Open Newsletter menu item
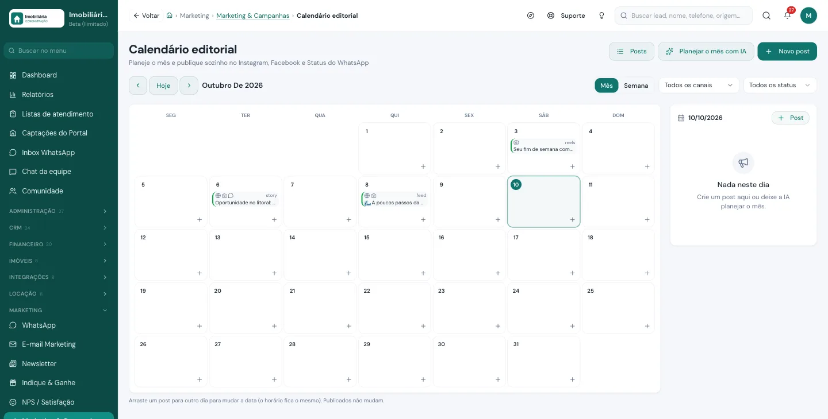The image size is (828, 419). pos(59,364)
